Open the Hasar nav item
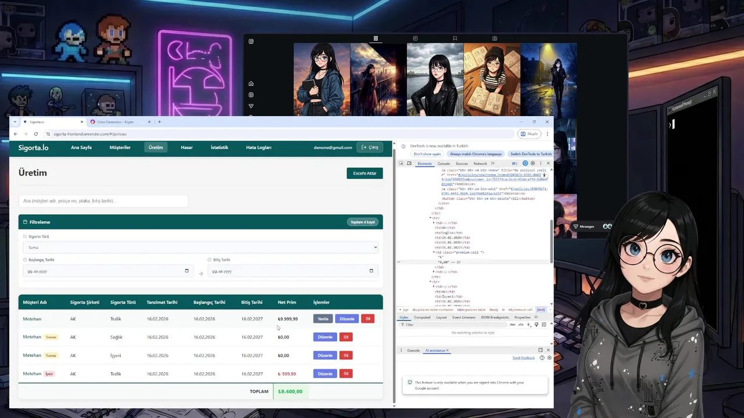 tap(187, 147)
